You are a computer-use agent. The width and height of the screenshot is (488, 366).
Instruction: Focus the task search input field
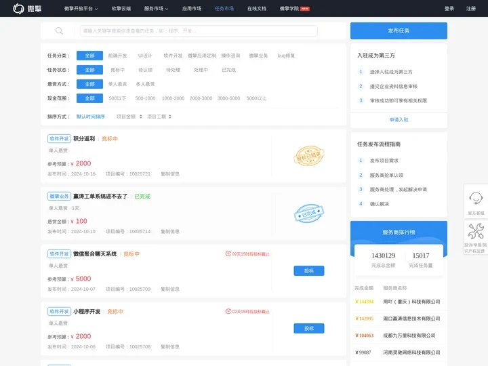tap(203, 30)
